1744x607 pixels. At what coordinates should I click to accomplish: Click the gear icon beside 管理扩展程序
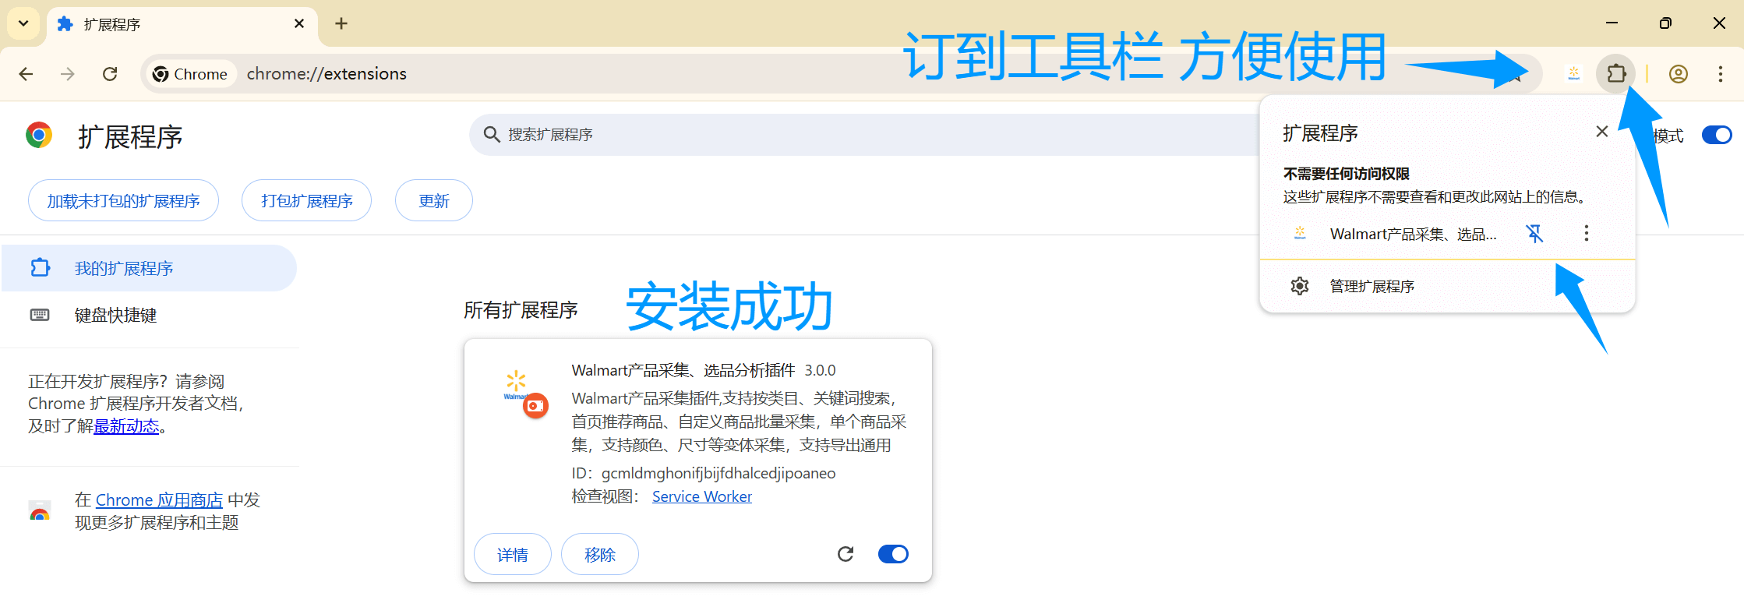pos(1300,286)
